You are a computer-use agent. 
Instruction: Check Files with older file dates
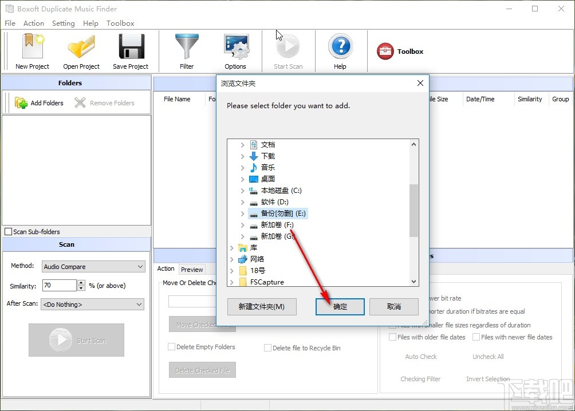[x=392, y=337]
